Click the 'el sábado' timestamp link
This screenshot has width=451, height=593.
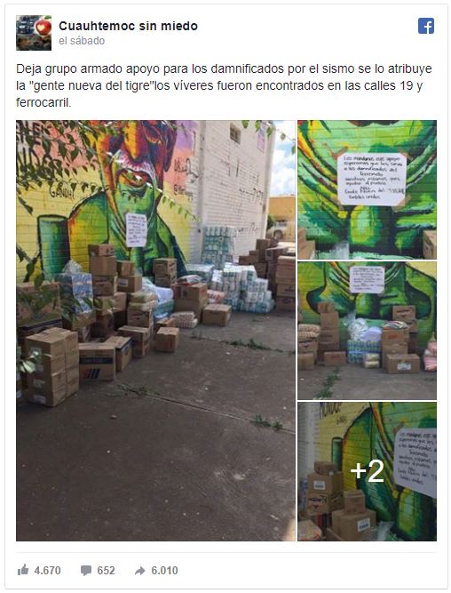[x=82, y=41]
